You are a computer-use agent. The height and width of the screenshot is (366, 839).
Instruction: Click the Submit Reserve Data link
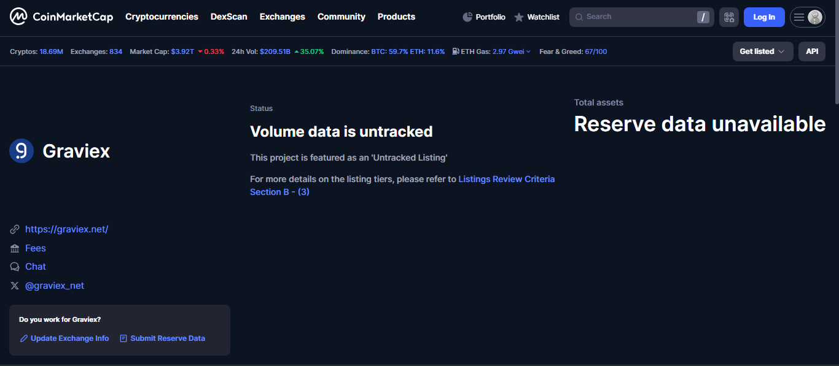(168, 338)
